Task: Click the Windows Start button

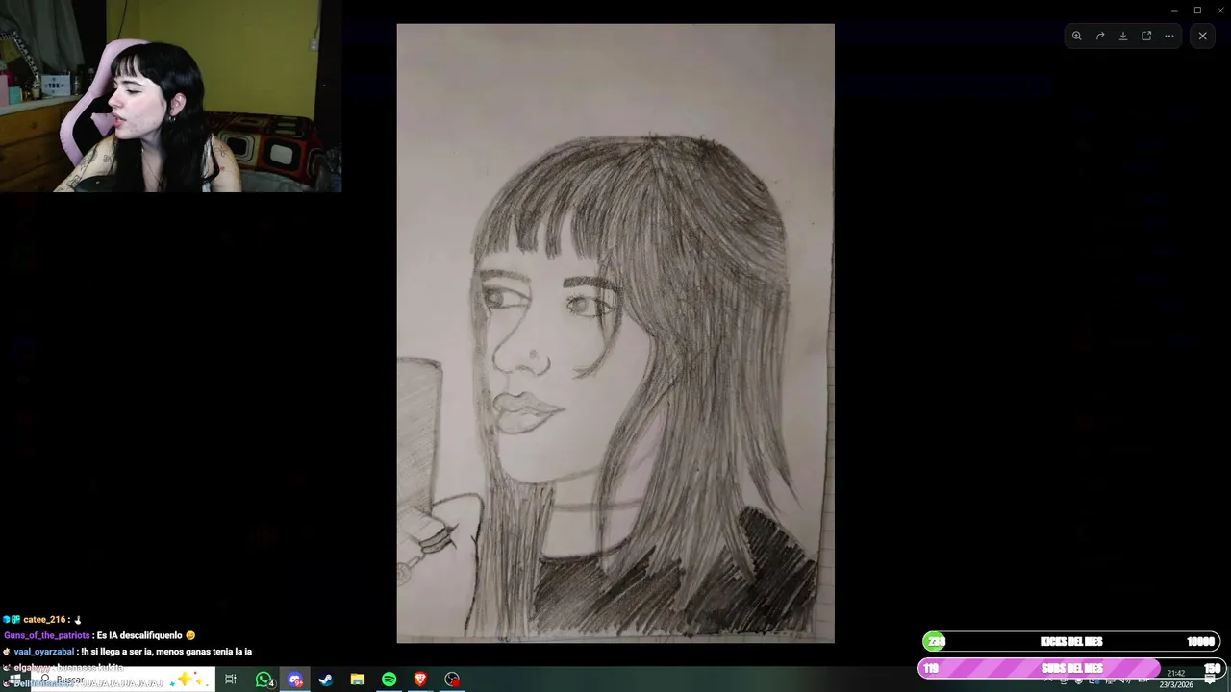Action: point(14,680)
